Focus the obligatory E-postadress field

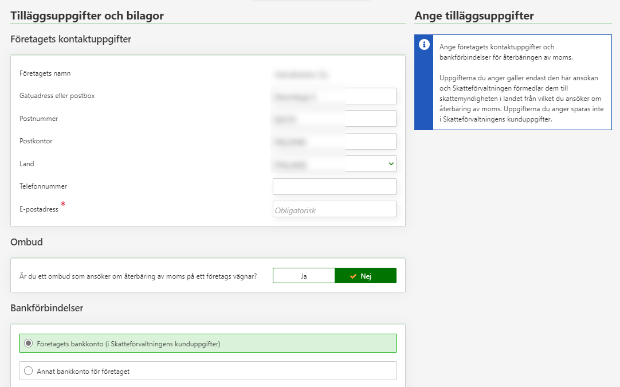[x=334, y=209]
